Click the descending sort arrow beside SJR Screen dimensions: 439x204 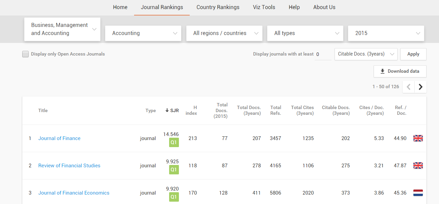pos(167,110)
